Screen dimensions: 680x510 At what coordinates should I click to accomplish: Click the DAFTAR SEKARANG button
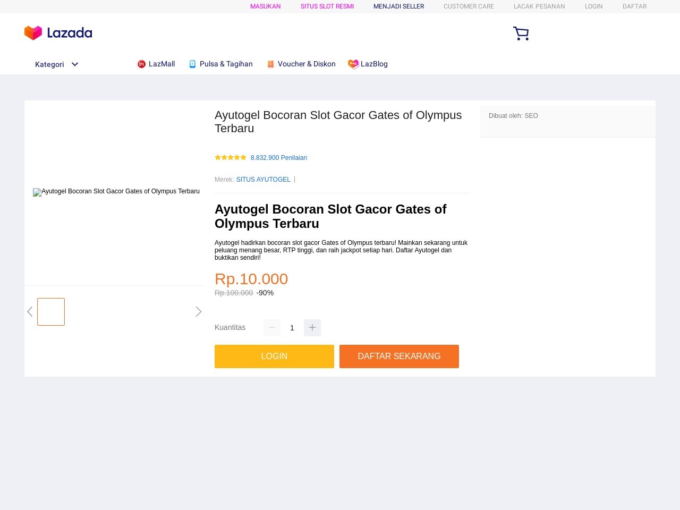coord(399,356)
